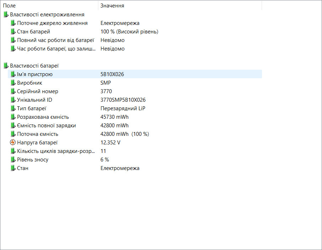Select 'Час роботи батареї, що залиш...' row
Screen dimensions: 322x250
click(x=56, y=49)
